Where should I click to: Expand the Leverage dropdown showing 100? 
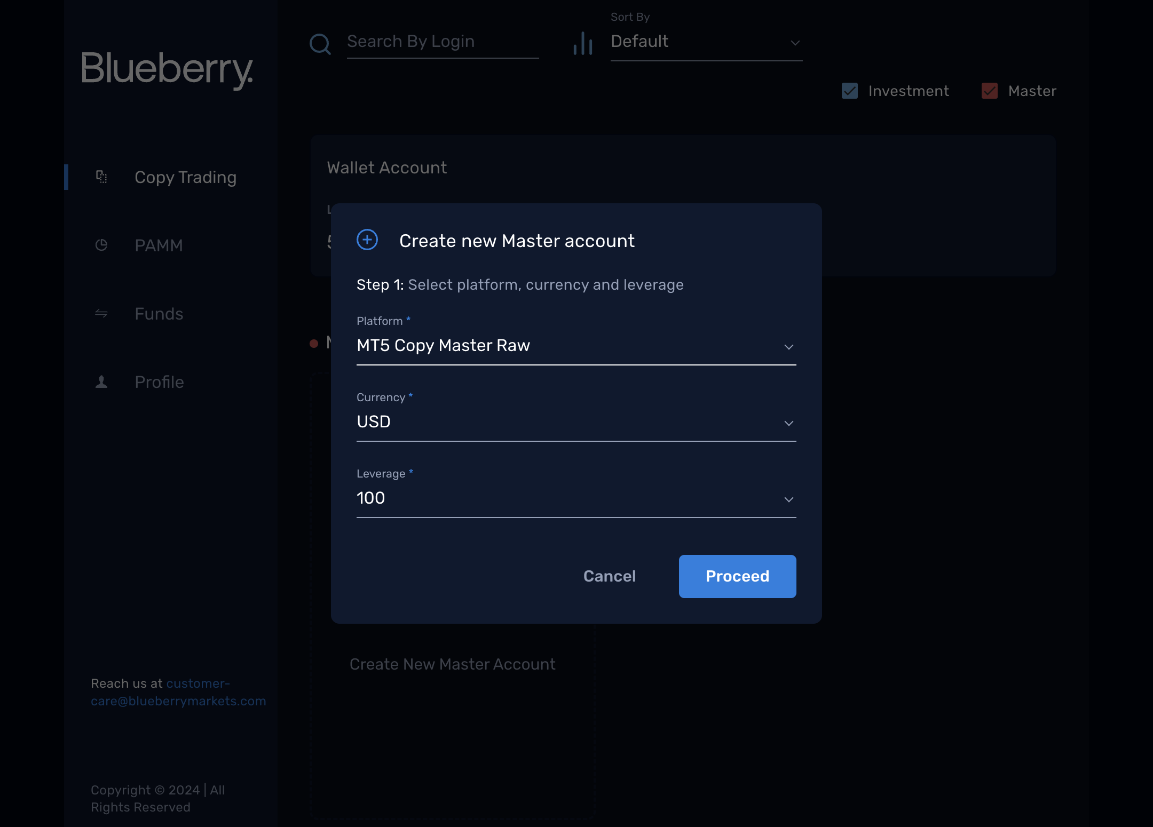click(576, 498)
